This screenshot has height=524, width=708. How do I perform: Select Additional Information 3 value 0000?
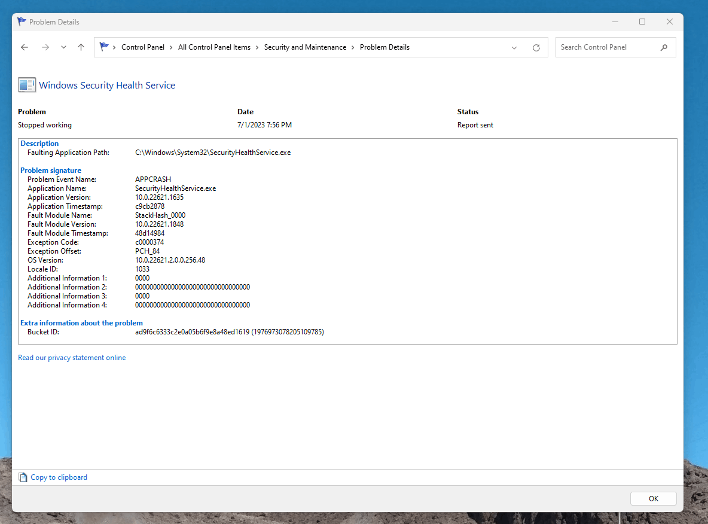click(142, 296)
